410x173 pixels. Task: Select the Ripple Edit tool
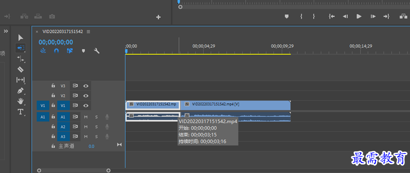(x=21, y=59)
